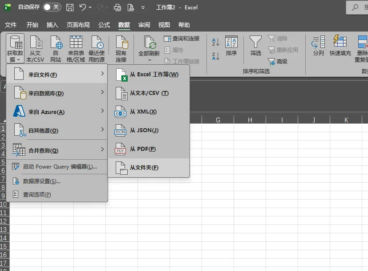The height and width of the screenshot is (271, 368).
Task: Launch 启动 Power Query 编辑器(L)
Action: point(57,167)
